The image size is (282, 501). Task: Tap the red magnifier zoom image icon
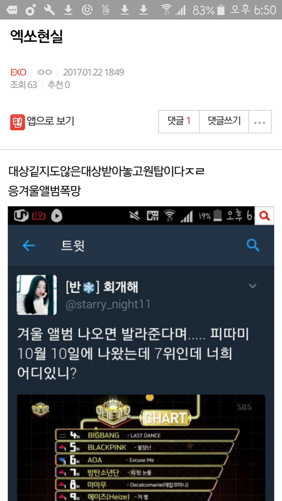tap(264, 216)
